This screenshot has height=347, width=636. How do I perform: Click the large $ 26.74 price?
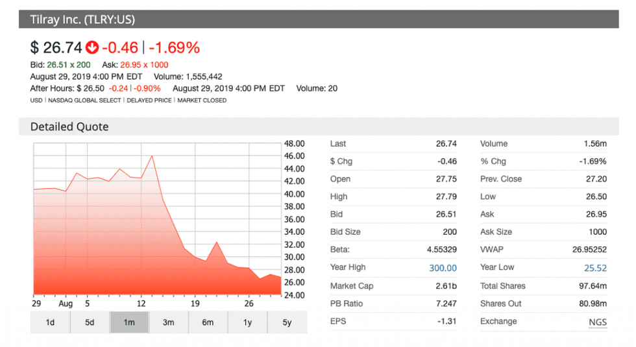coord(56,47)
